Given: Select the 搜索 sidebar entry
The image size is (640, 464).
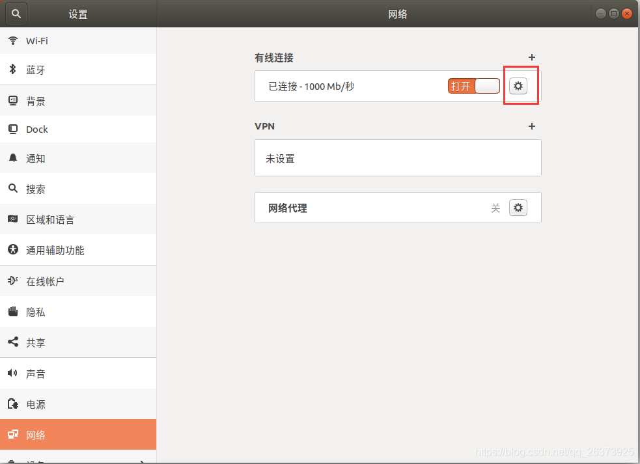Looking at the screenshot, I should (78, 189).
